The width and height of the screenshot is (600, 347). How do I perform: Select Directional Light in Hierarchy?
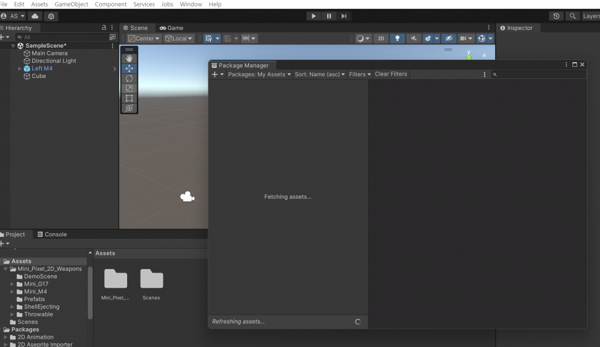click(x=53, y=61)
